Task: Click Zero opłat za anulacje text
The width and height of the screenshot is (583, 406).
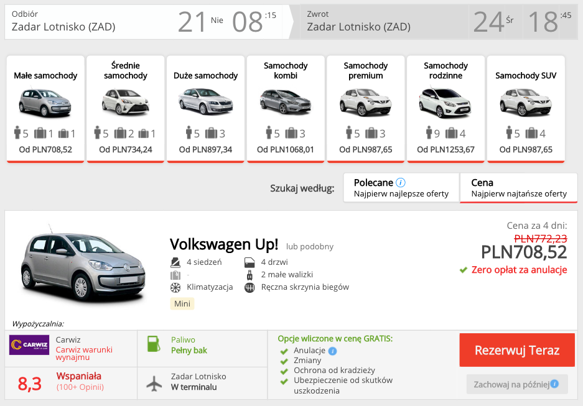Action: click(519, 270)
